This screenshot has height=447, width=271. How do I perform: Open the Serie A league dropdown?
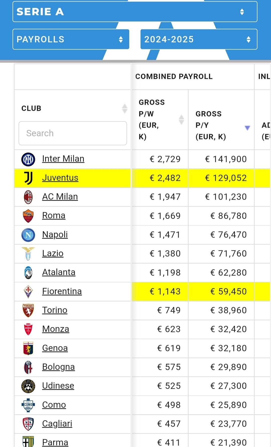(135, 12)
